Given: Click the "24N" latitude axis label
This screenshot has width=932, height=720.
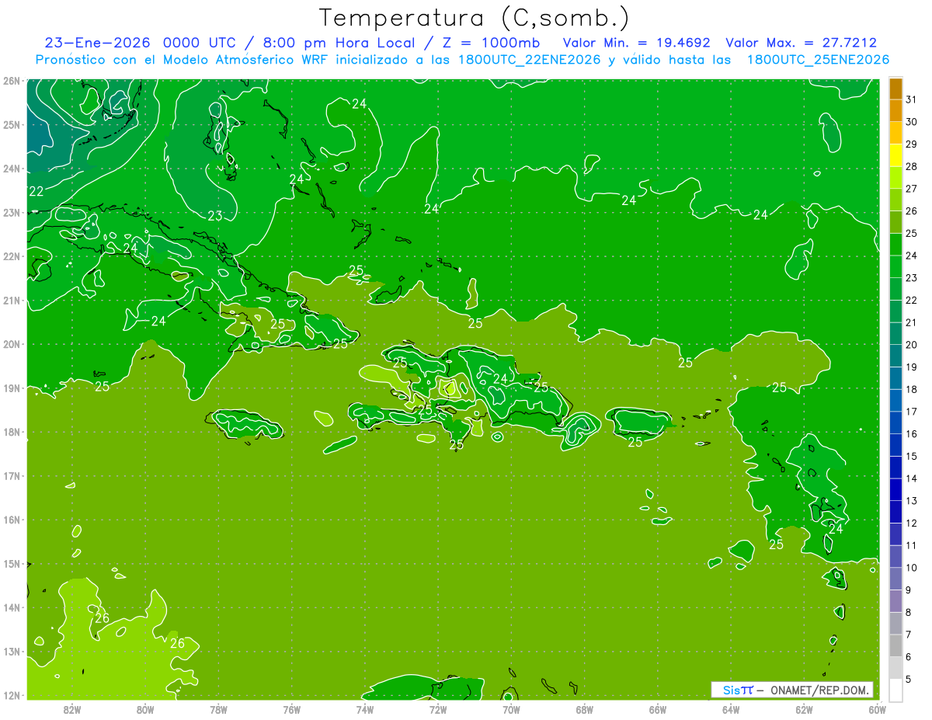Looking at the screenshot, I should point(11,169).
